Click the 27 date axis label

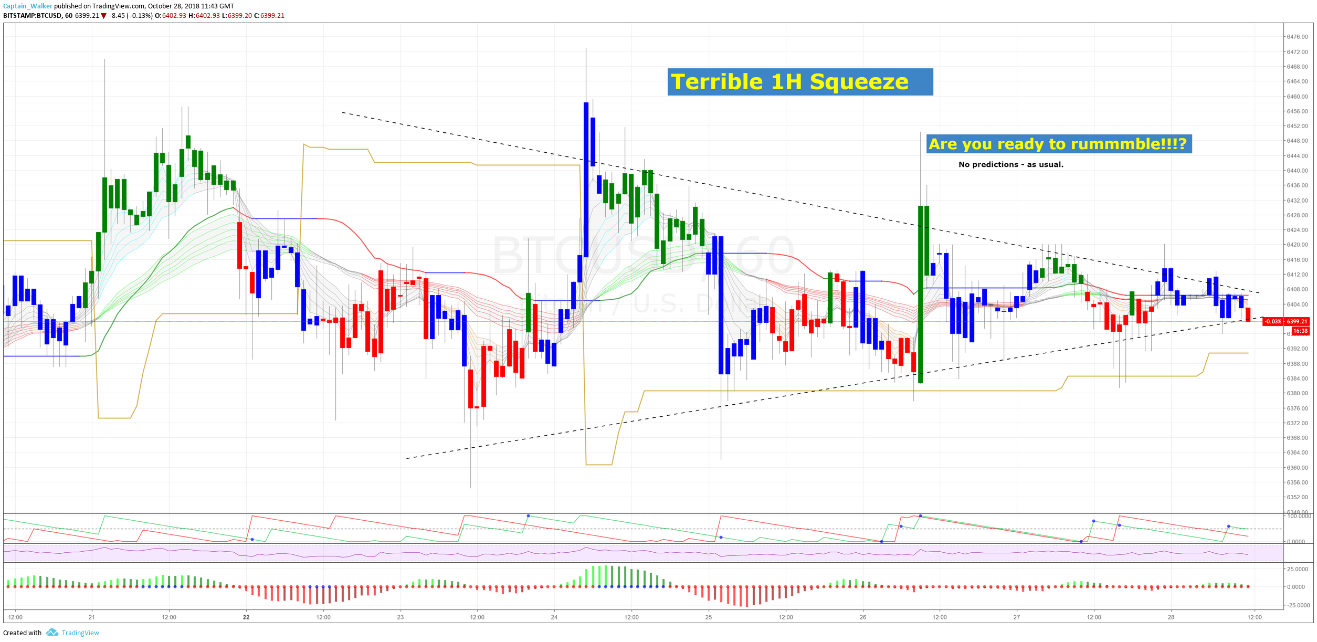pos(1017,617)
